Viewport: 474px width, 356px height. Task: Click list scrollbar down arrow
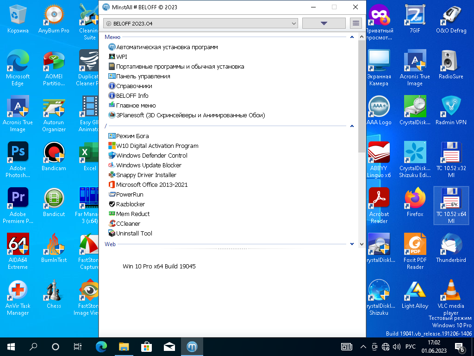click(362, 244)
